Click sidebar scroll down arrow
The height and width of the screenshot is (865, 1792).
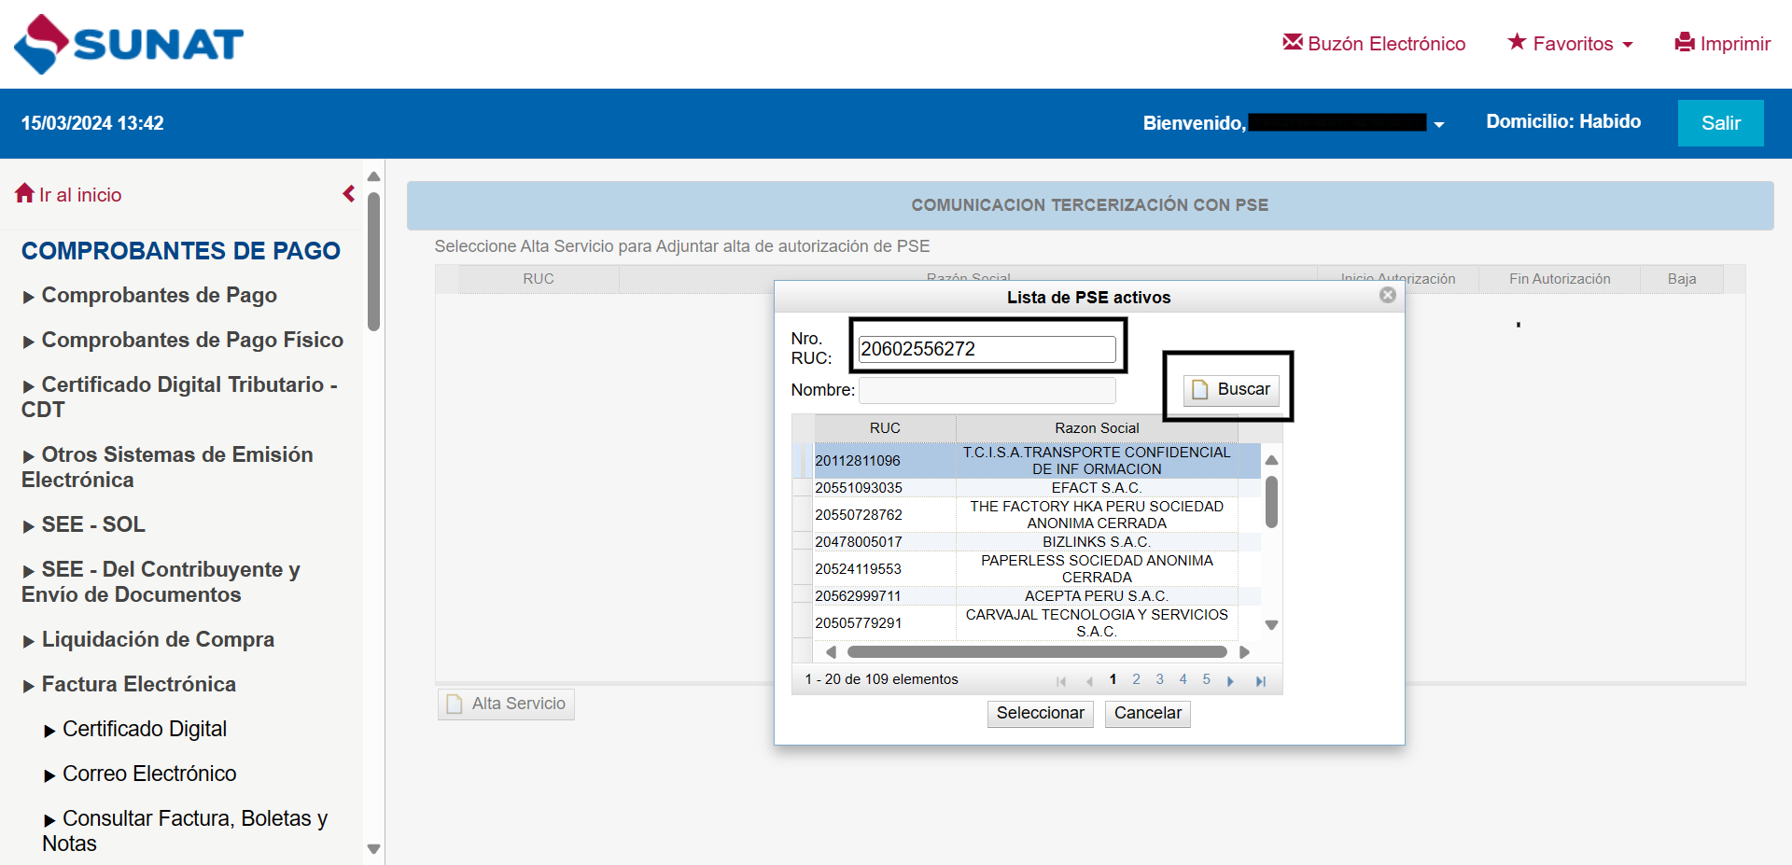(x=373, y=849)
